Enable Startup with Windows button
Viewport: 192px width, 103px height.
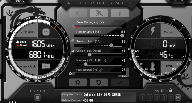pyautogui.click(x=37, y=98)
